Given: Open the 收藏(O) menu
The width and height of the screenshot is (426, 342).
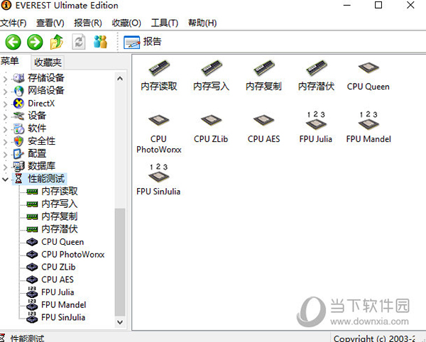Looking at the screenshot, I should click(126, 23).
